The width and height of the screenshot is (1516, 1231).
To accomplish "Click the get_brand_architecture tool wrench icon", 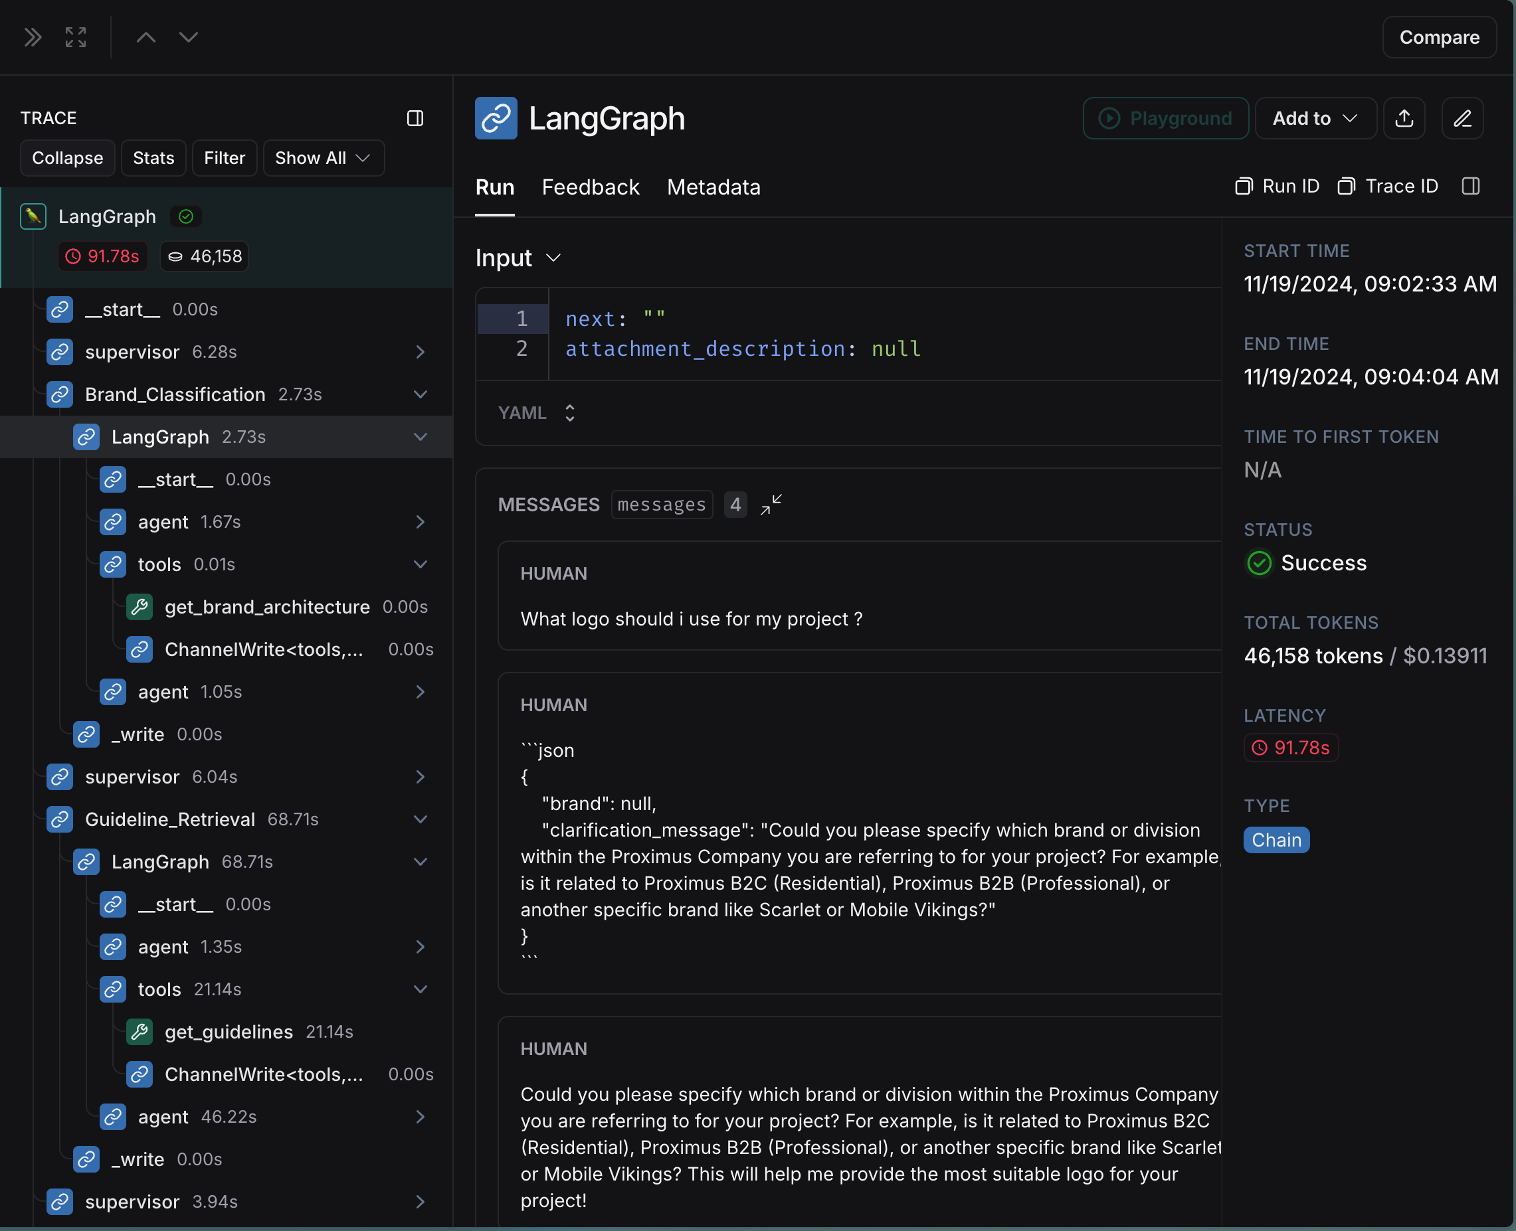I will (x=140, y=607).
